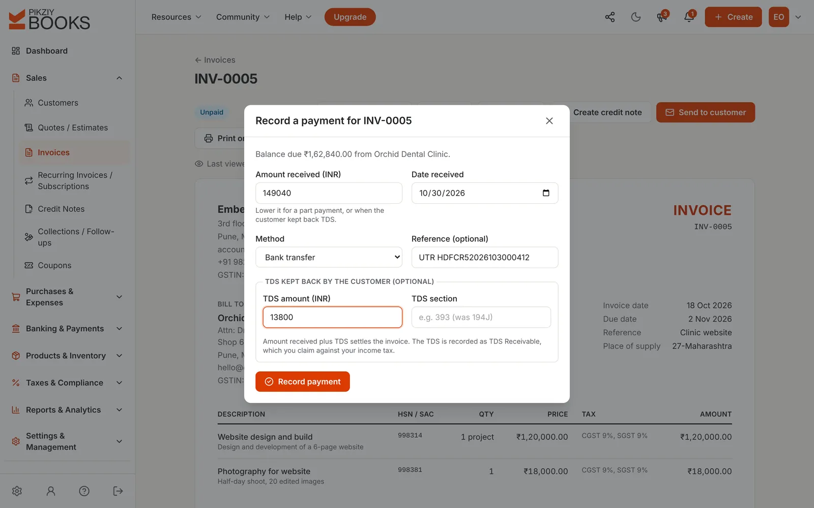Open Recurring Invoices / Subscriptions
The image size is (814, 508).
click(74, 180)
